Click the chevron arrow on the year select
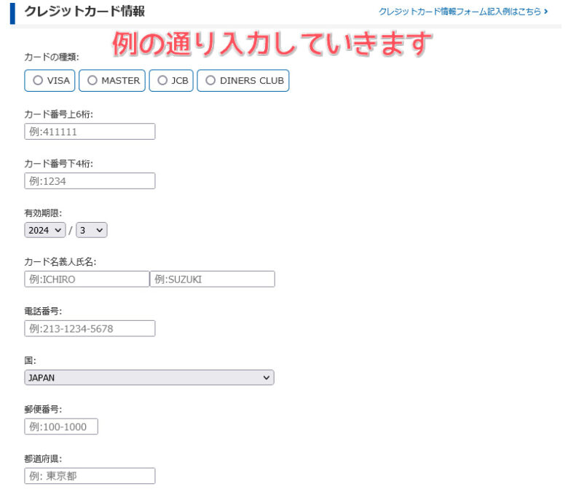Viewport: 568px width, 492px height. click(59, 230)
